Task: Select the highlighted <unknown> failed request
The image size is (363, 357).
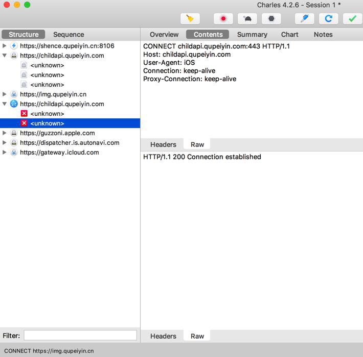Action: click(x=70, y=123)
